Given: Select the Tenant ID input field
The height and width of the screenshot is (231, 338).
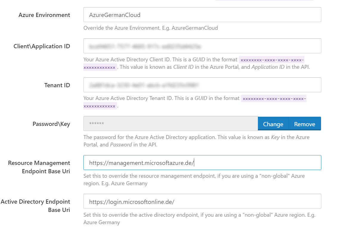Looking at the screenshot, I should pos(203,85).
